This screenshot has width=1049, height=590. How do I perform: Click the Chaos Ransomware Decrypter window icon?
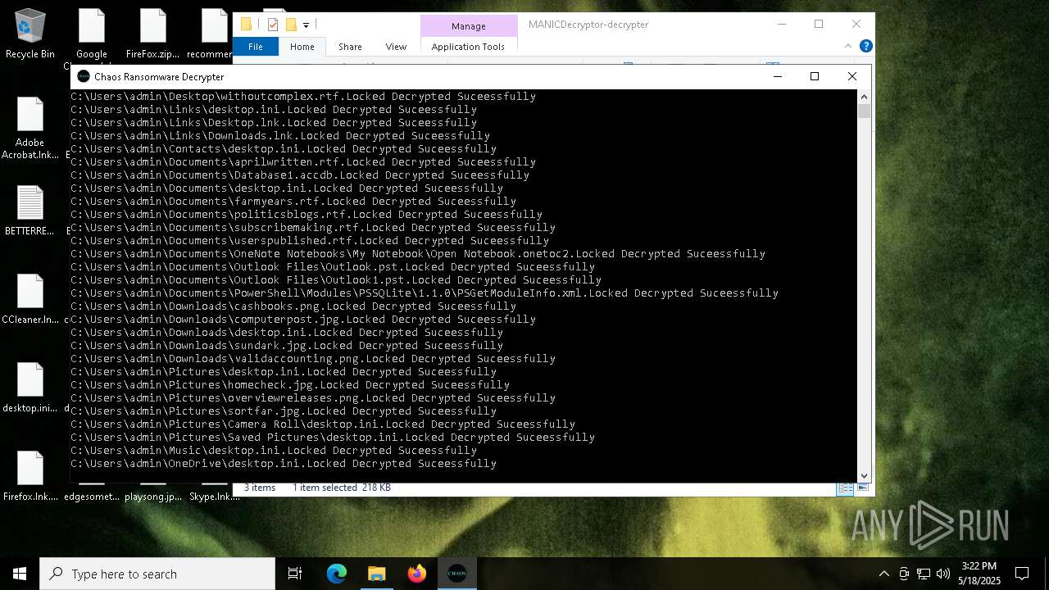tap(84, 76)
